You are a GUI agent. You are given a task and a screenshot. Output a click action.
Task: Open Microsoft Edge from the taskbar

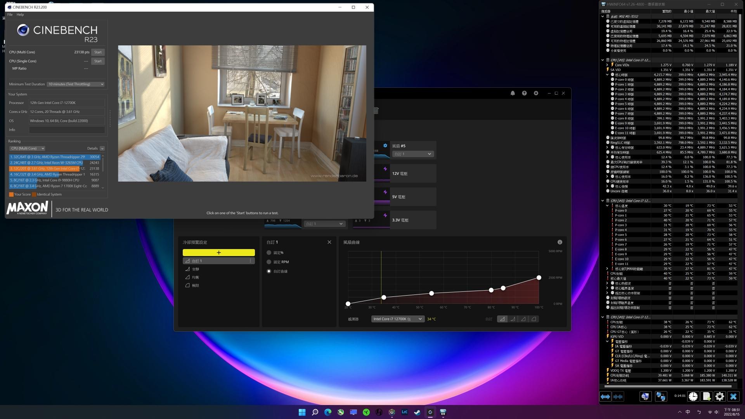tap(328, 412)
